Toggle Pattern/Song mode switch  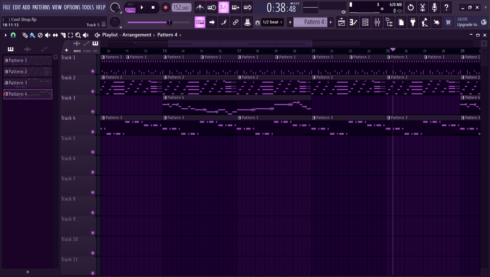point(130,7)
